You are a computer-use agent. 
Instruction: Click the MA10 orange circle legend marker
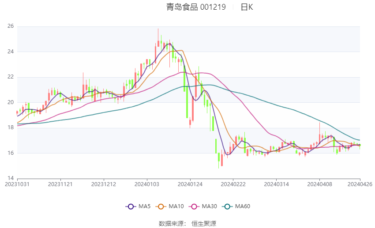[x=161, y=206]
